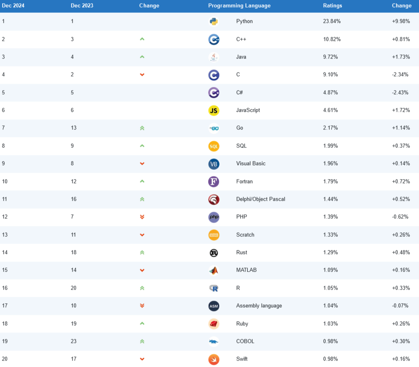Image resolution: width=419 pixels, height=367 pixels.
Task: Click the MATLAB logo icon
Action: point(214,270)
